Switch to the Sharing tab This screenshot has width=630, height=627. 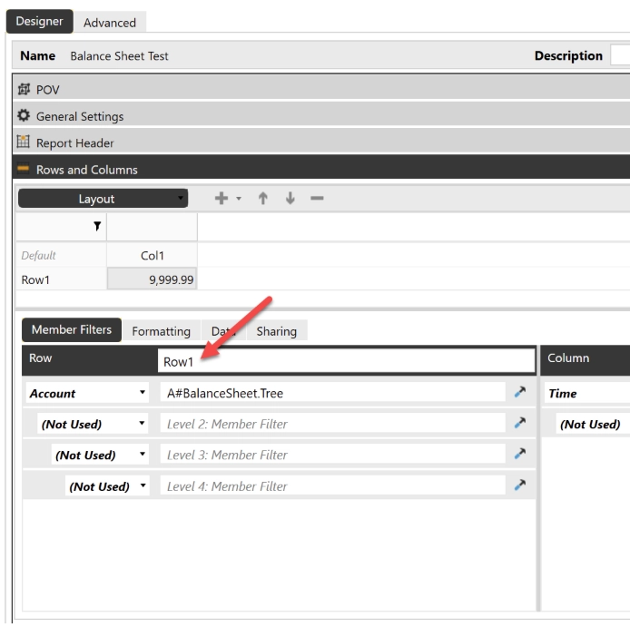[x=276, y=331]
